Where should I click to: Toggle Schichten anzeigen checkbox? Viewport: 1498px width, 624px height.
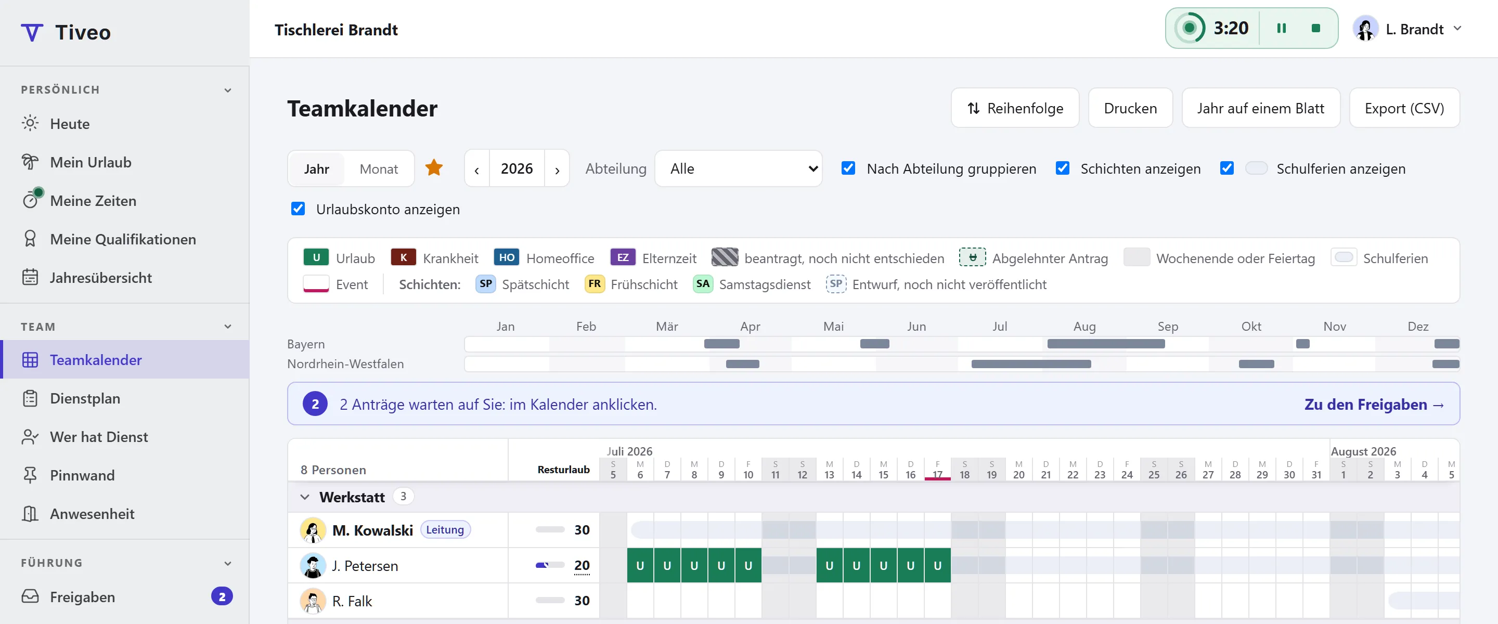click(x=1063, y=168)
